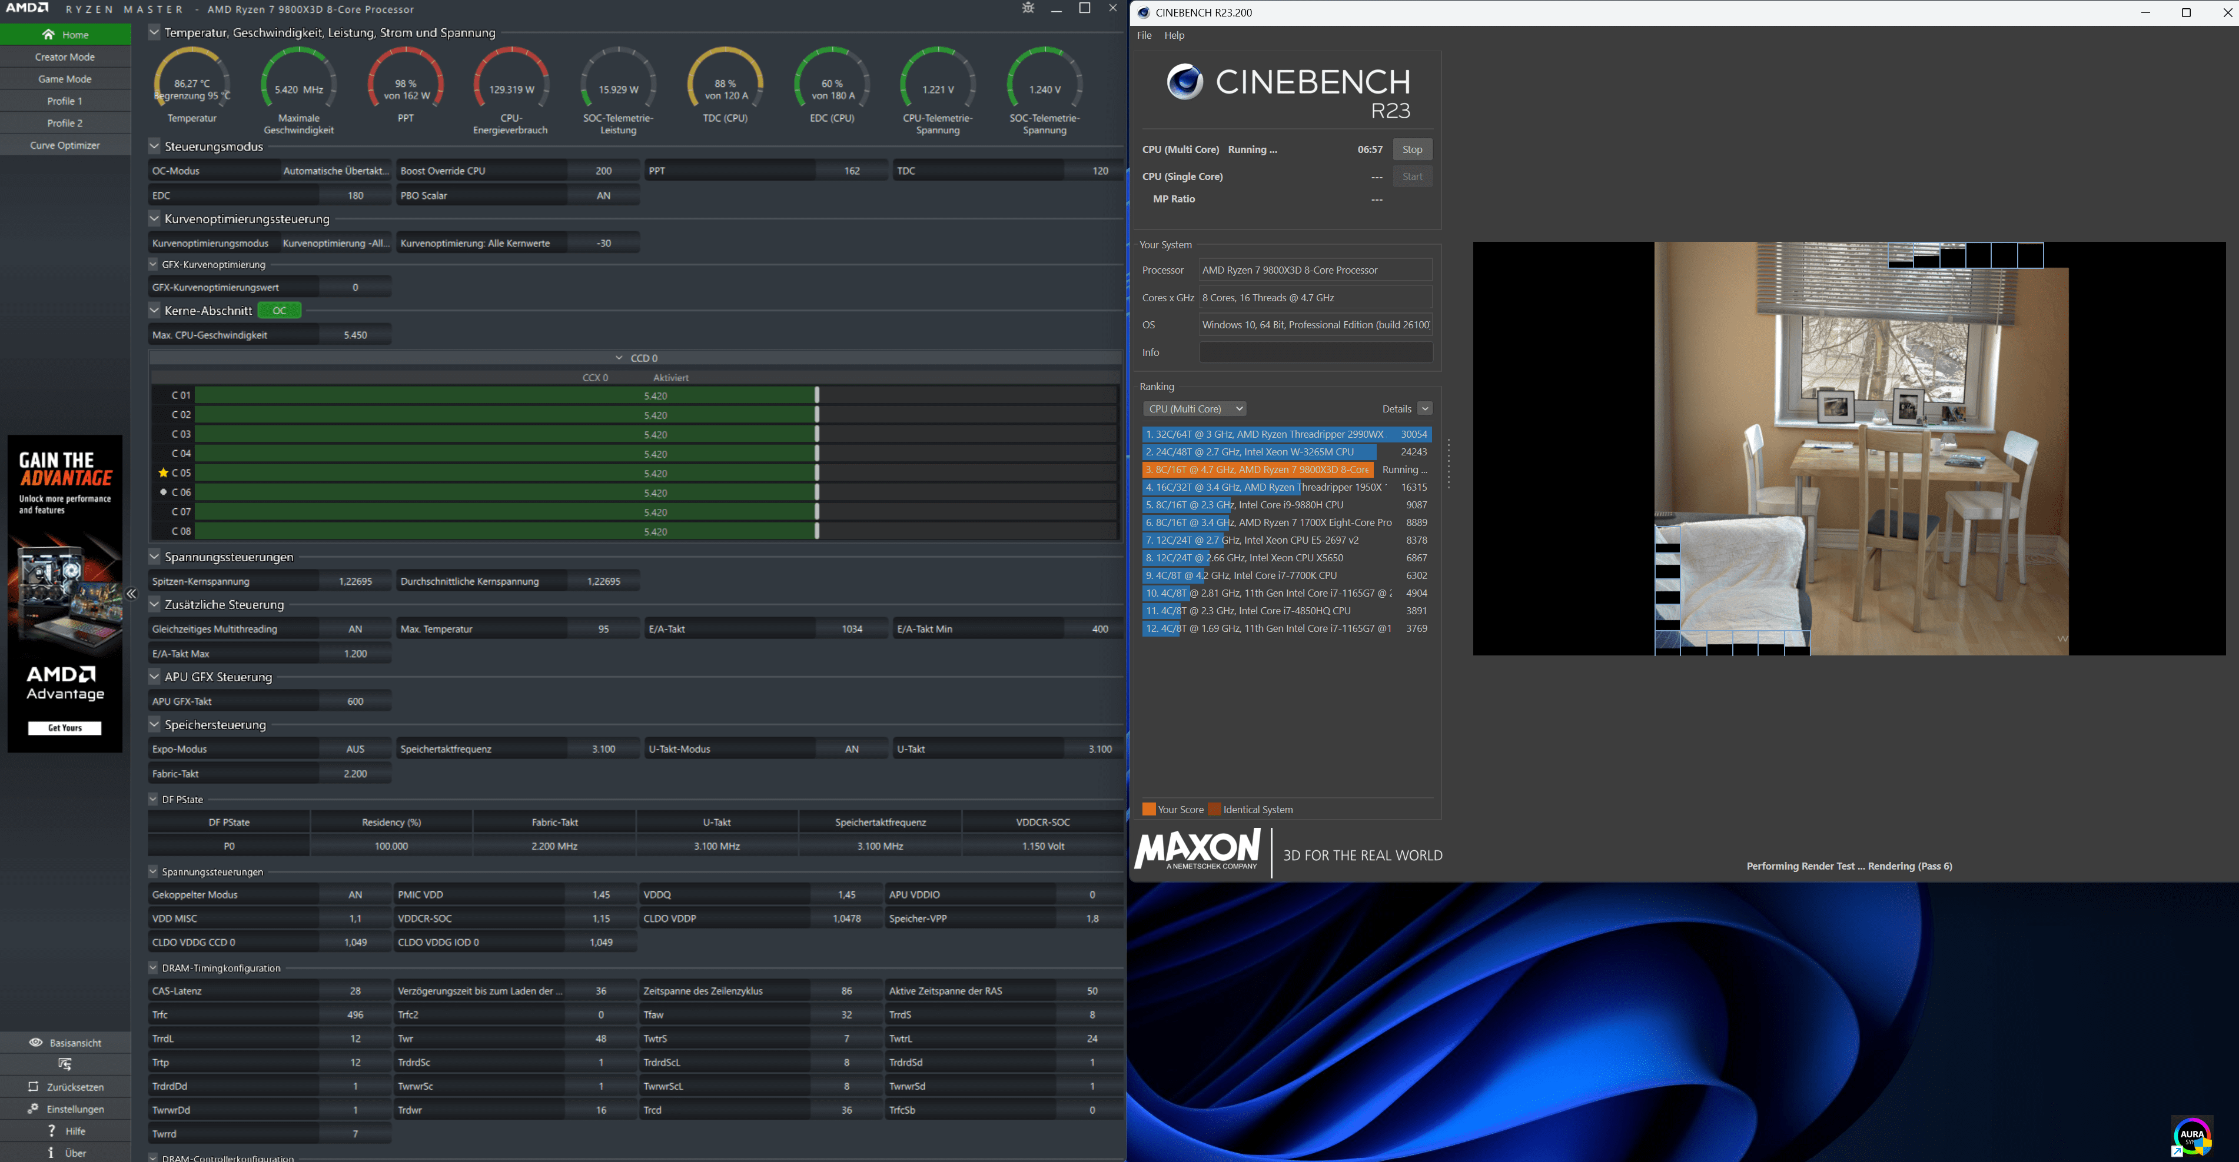Open the CPU (Multi Core) ranking dropdown
This screenshot has height=1162, width=2239.
pos(1195,408)
